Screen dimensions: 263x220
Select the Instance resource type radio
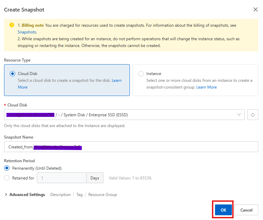(141, 74)
